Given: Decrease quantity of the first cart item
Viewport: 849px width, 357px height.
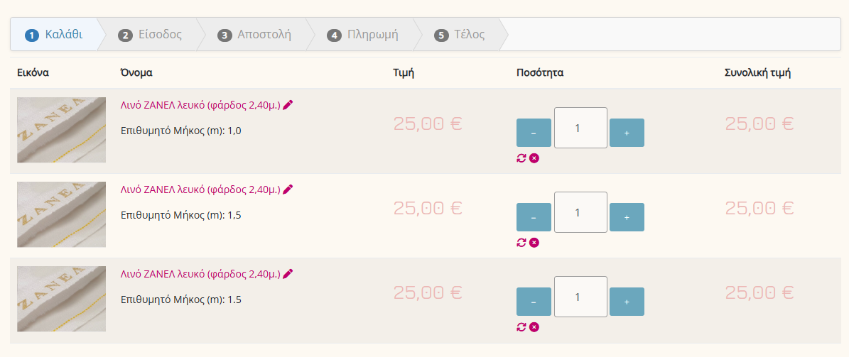Looking at the screenshot, I should tap(534, 133).
